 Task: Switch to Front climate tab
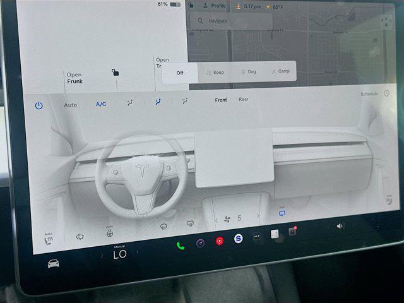tap(221, 100)
